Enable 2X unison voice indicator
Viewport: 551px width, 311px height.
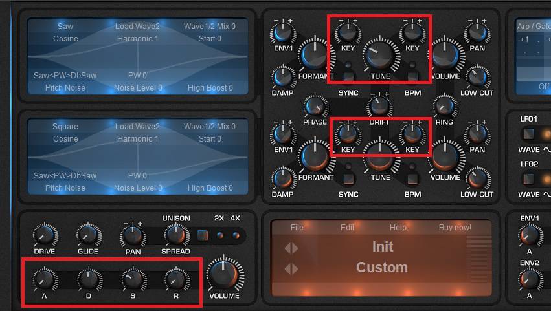point(219,235)
